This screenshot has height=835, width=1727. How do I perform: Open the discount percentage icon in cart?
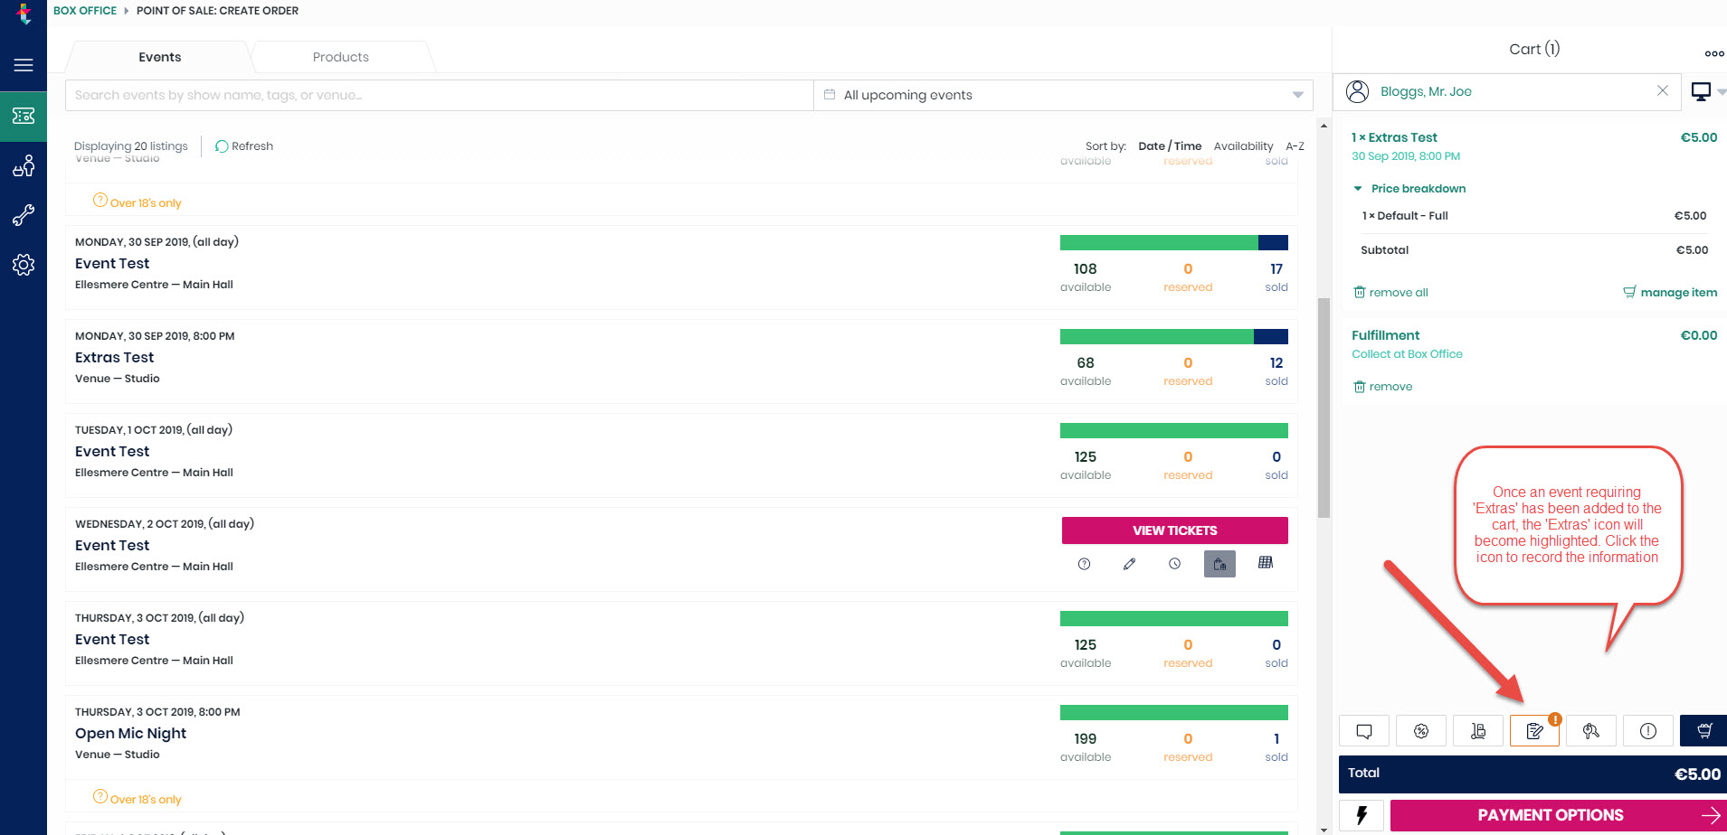1421,731
